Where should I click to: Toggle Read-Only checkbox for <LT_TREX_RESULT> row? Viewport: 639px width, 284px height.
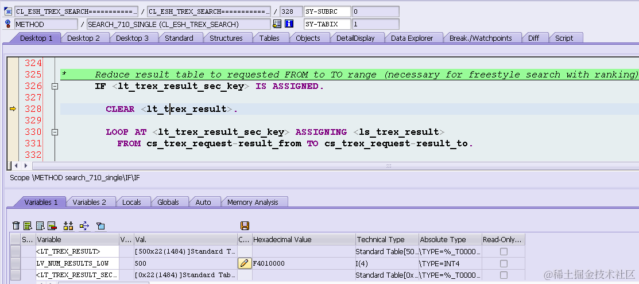tap(504, 251)
